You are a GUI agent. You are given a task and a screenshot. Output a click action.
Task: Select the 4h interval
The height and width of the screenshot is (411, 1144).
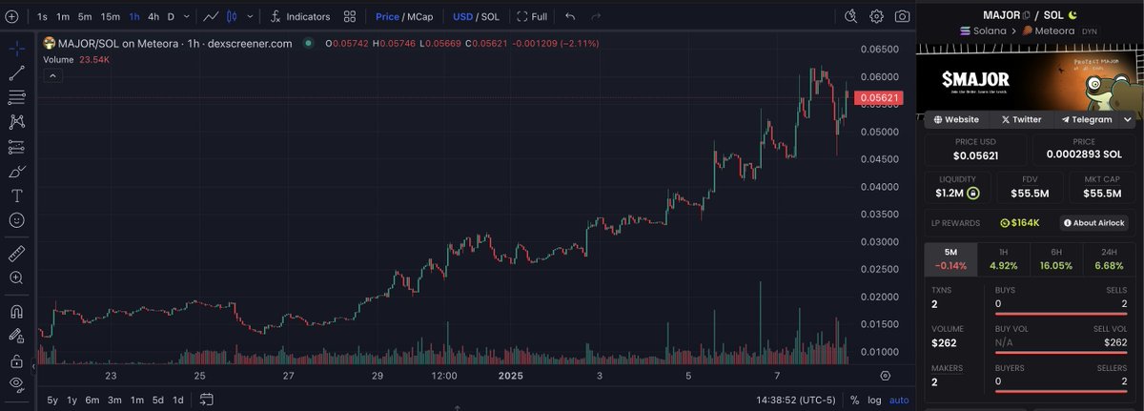pos(153,16)
